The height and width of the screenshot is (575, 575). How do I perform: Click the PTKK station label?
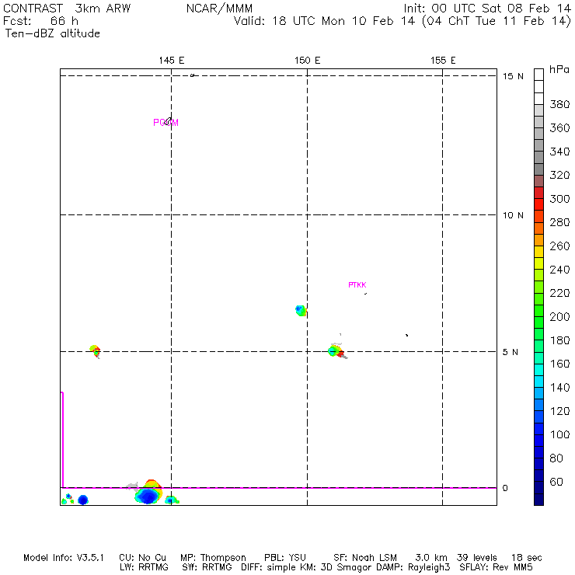click(357, 285)
